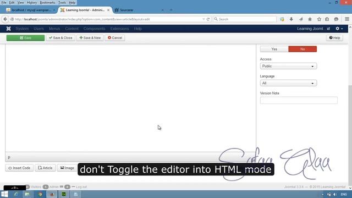352x198 pixels.
Task: Reload the page with refresh icon
Action: (x=208, y=19)
